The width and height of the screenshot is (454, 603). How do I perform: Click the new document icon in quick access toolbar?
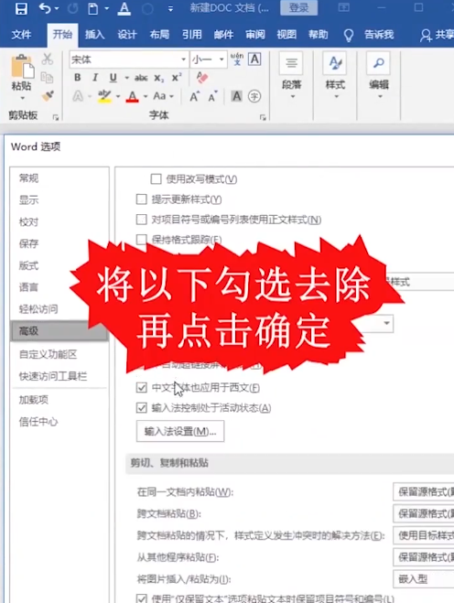pos(92,8)
